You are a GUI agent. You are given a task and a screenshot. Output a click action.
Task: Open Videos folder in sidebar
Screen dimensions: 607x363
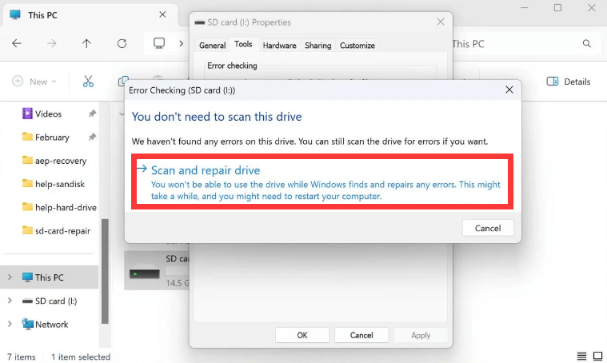tap(48, 114)
